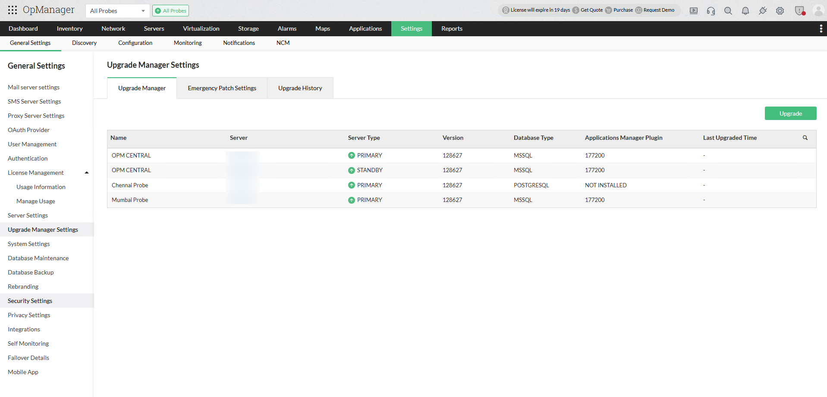The height and width of the screenshot is (397, 827).
Task: Open the three-dot overflow menu on navbar
Action: click(821, 28)
